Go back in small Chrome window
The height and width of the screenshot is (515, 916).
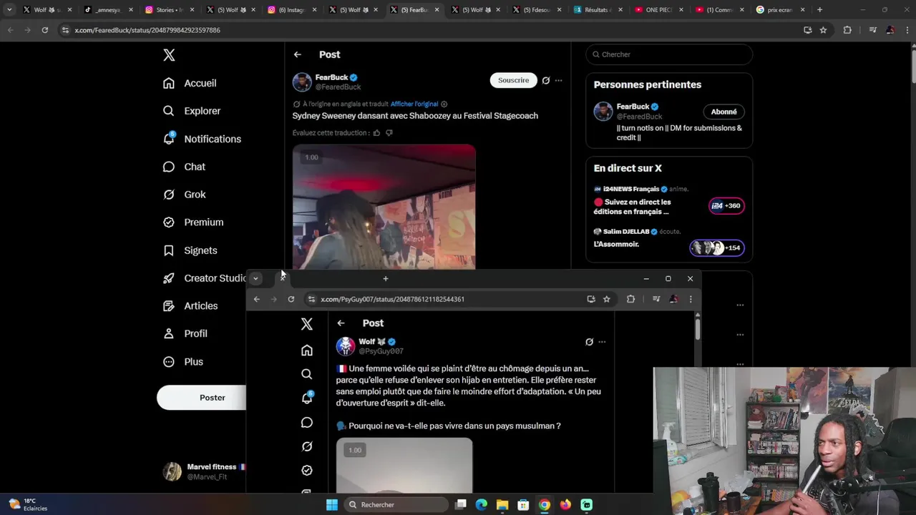pyautogui.click(x=257, y=299)
